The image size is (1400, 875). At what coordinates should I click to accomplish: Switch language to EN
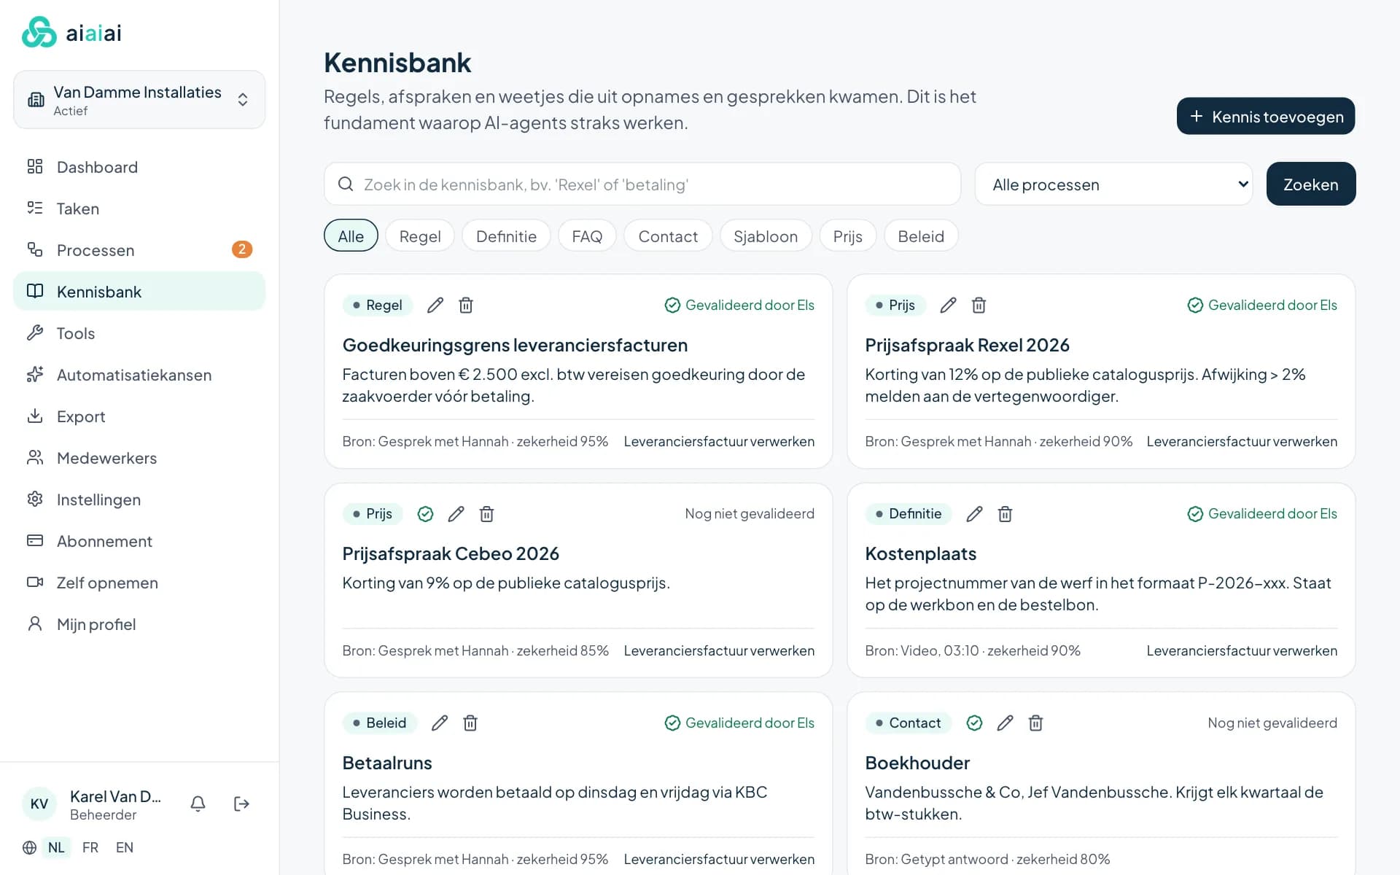pyautogui.click(x=125, y=847)
